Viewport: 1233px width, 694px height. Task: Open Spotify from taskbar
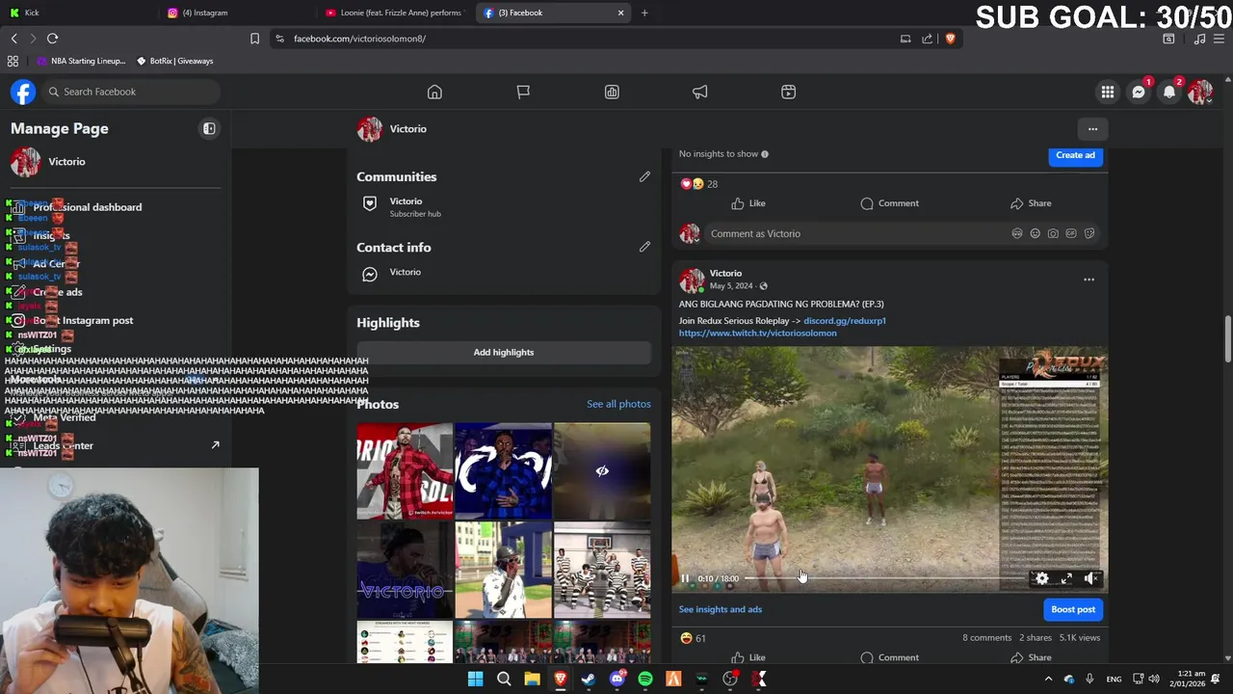click(645, 680)
